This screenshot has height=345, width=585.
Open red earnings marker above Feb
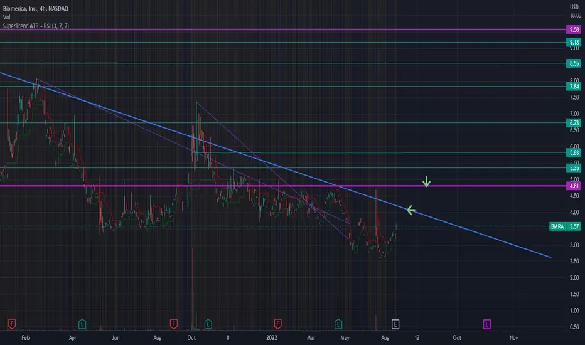pyautogui.click(x=11, y=324)
